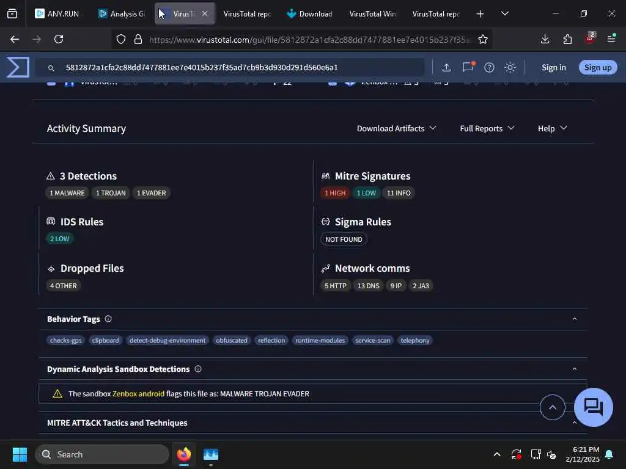626x469 pixels.
Task: Click the site security padlock icon
Action: pos(138,39)
